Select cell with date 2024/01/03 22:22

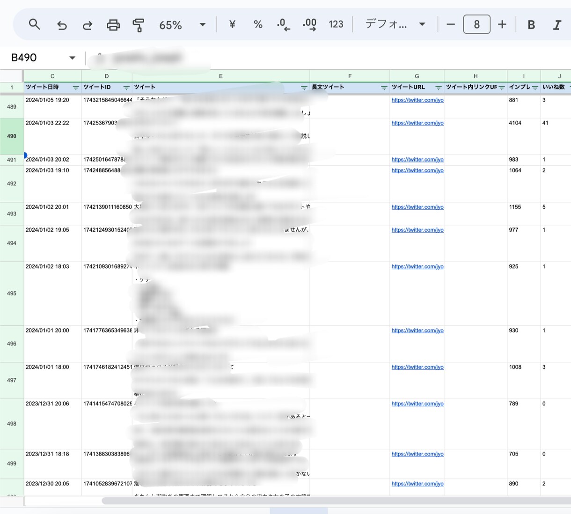pos(52,136)
